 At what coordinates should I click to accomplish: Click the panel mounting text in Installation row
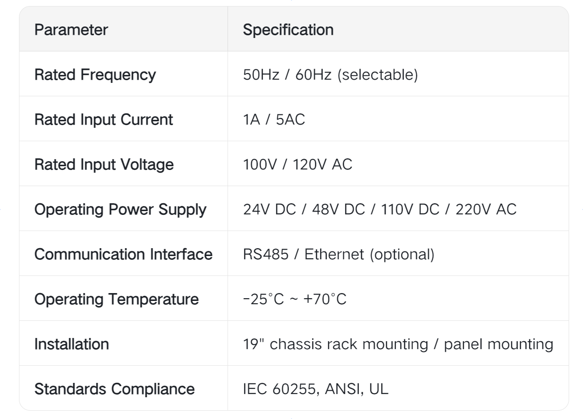tap(498, 344)
